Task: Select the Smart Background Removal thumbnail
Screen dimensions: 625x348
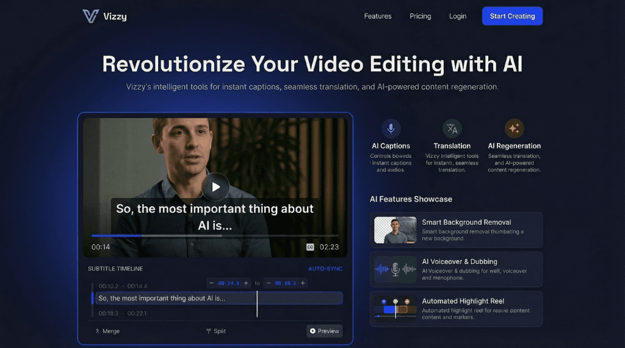Action: click(395, 230)
